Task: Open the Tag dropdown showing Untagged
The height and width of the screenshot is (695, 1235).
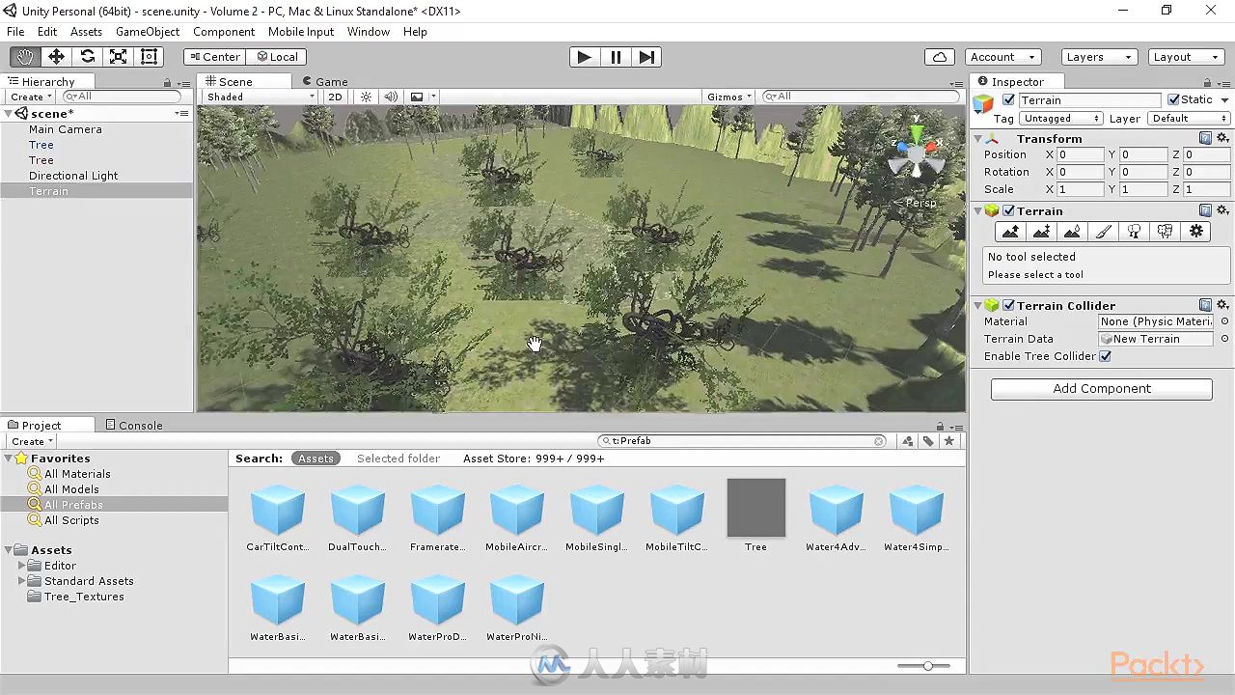Action: tap(1061, 119)
